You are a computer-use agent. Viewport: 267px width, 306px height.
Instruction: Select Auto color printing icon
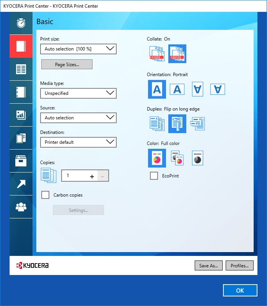tap(177, 158)
